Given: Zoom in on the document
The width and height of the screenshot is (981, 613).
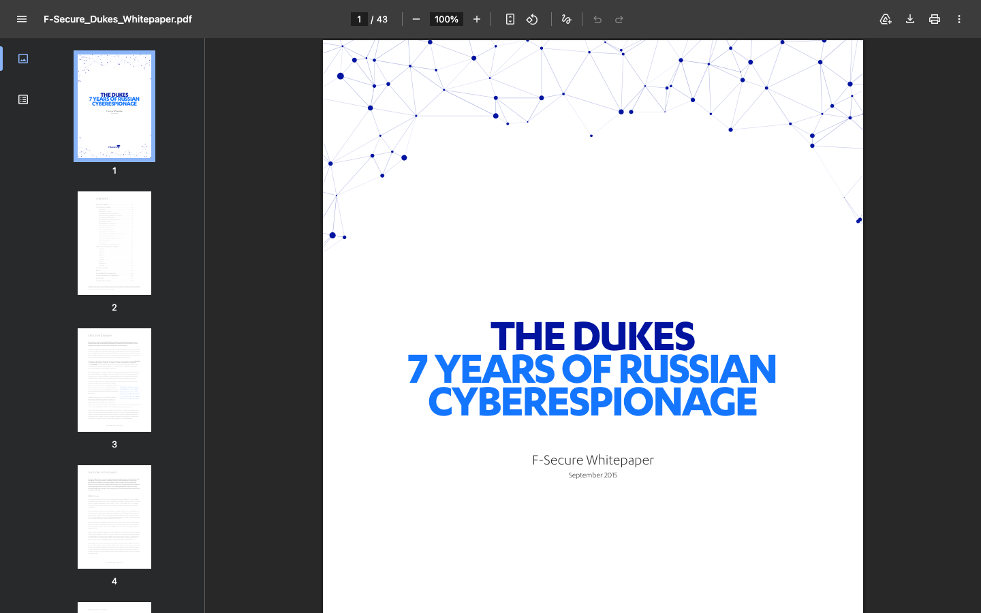Looking at the screenshot, I should click(476, 19).
